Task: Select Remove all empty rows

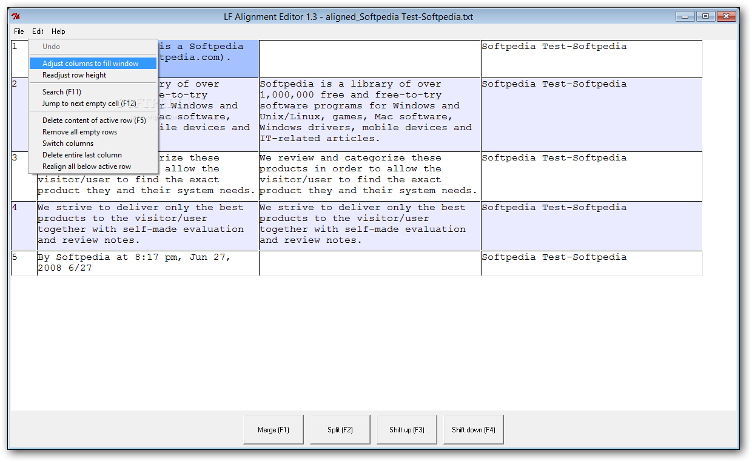Action: [x=93, y=132]
